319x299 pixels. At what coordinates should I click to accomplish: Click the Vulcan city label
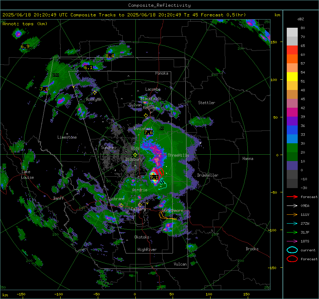(180, 264)
